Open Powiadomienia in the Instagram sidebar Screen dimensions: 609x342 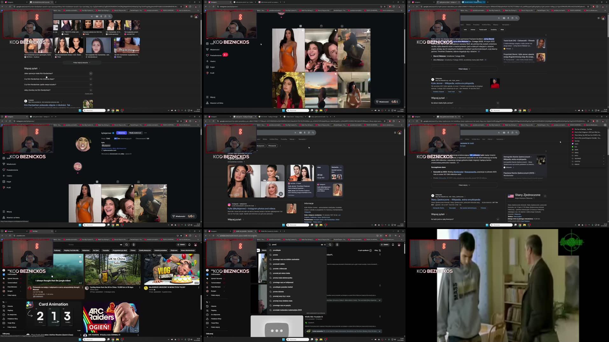point(216,55)
